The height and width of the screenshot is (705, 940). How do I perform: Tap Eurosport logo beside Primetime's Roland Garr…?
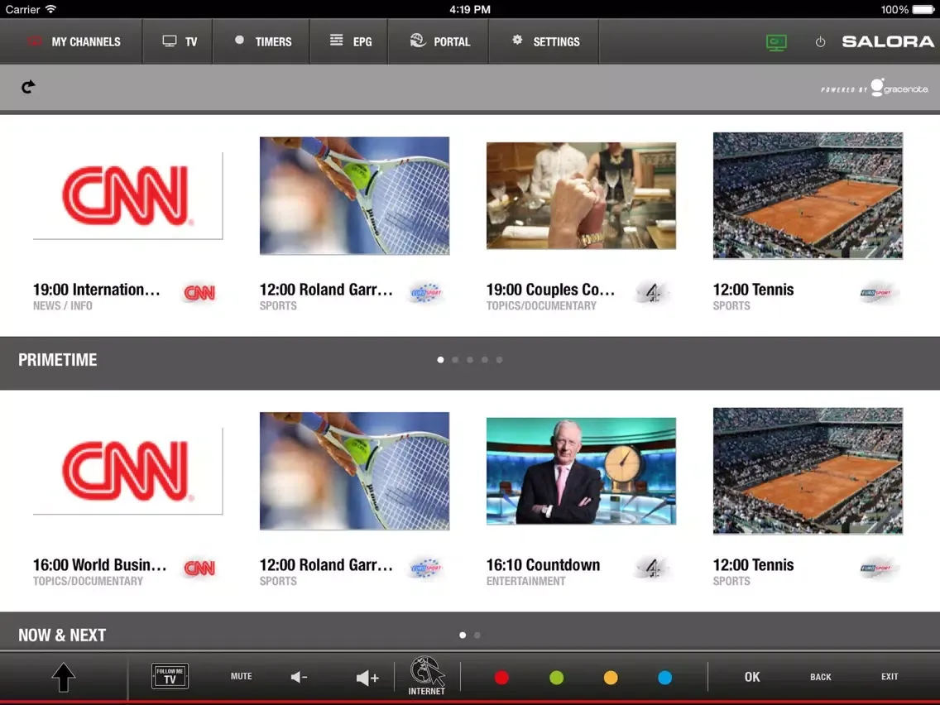(x=426, y=293)
